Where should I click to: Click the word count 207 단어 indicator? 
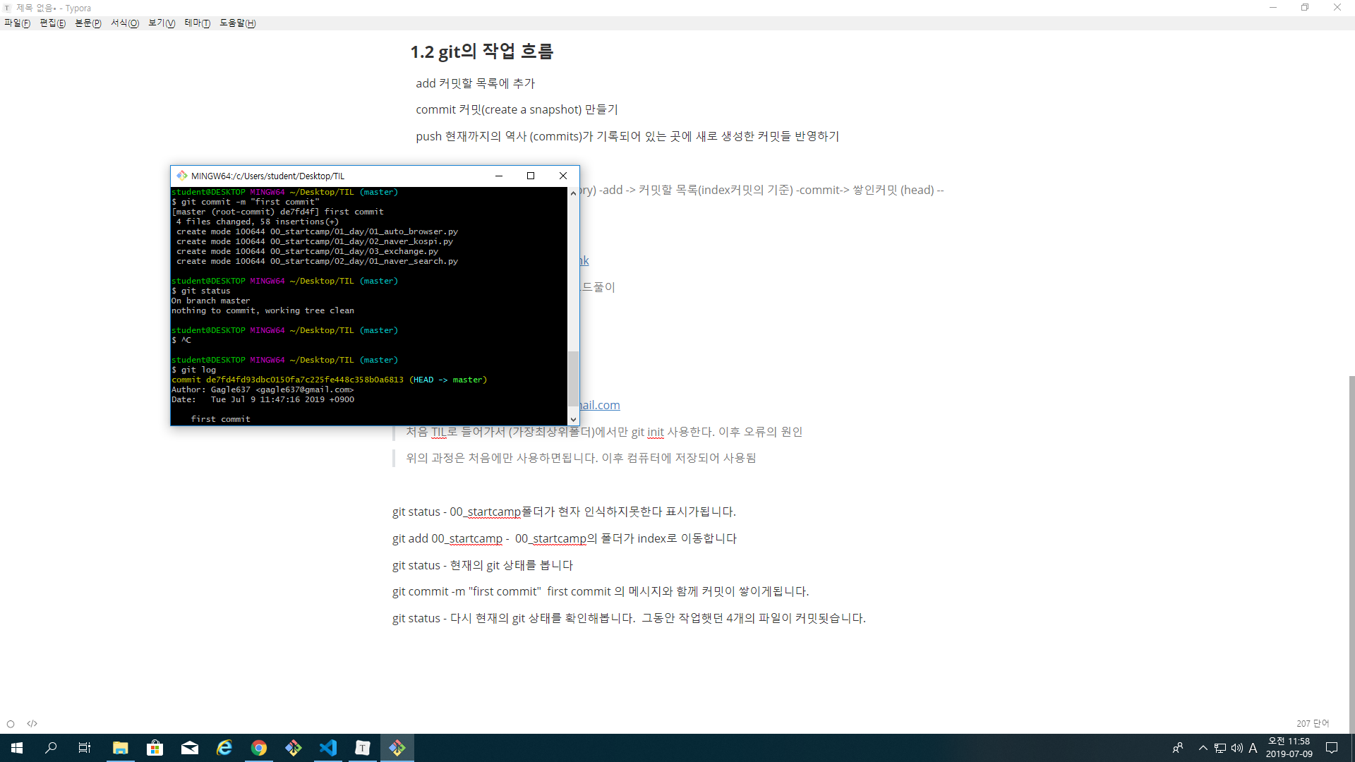pos(1312,724)
